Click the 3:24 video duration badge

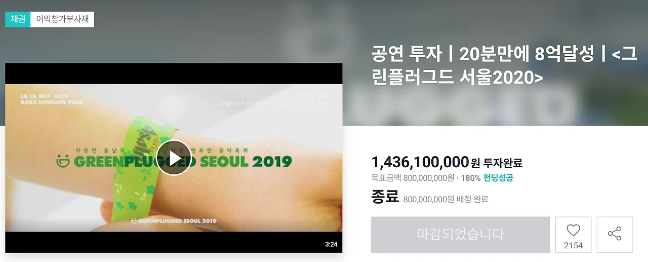pyautogui.click(x=331, y=244)
